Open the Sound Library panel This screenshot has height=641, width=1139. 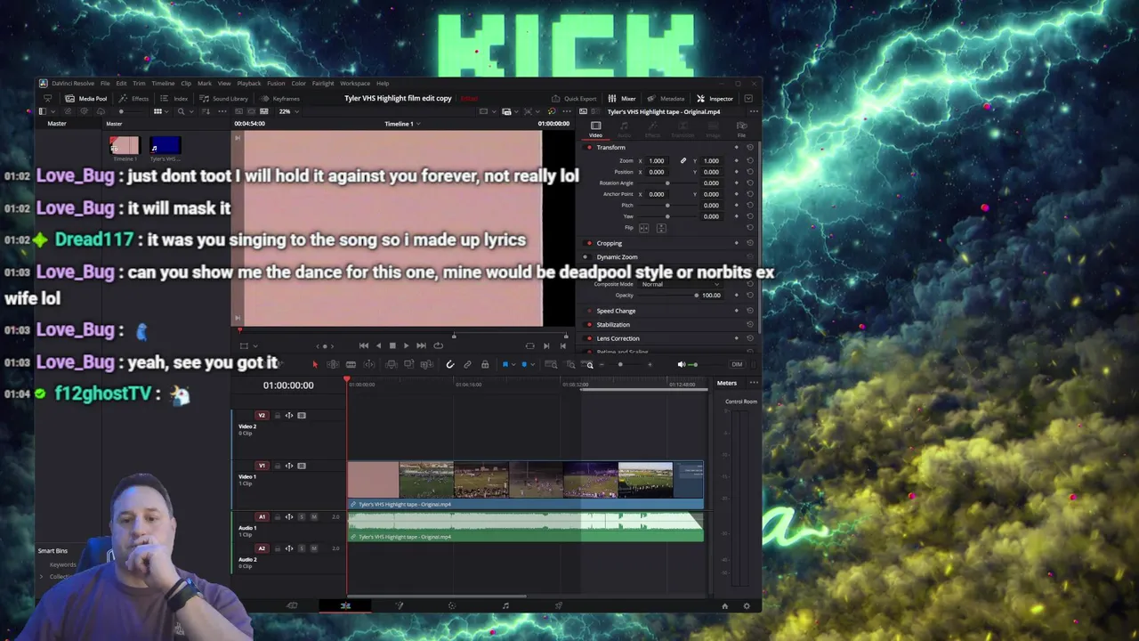click(224, 99)
